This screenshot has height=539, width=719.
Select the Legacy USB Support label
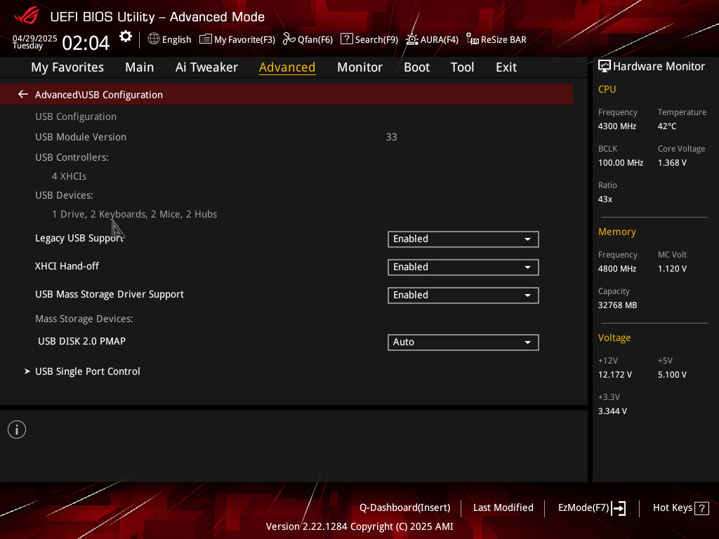tap(79, 239)
